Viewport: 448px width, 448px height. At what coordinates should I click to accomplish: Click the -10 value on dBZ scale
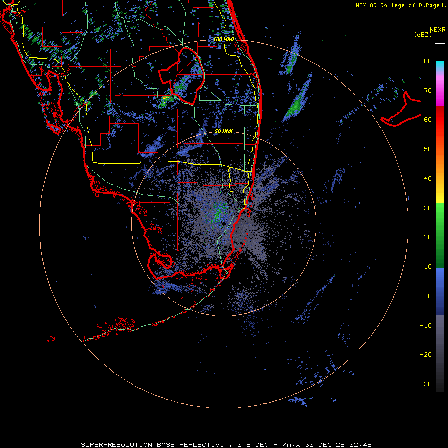point(426,326)
